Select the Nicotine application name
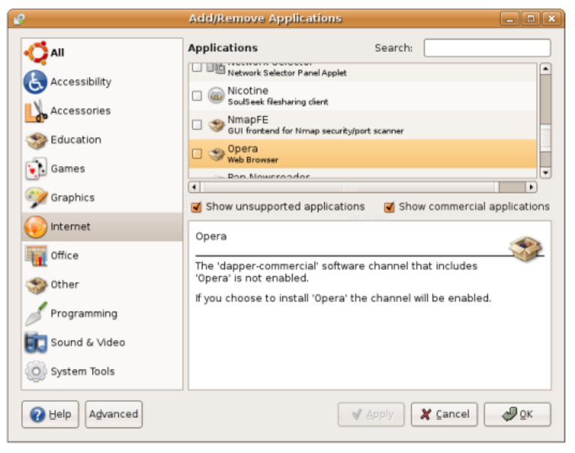The width and height of the screenshot is (575, 453). (x=248, y=91)
